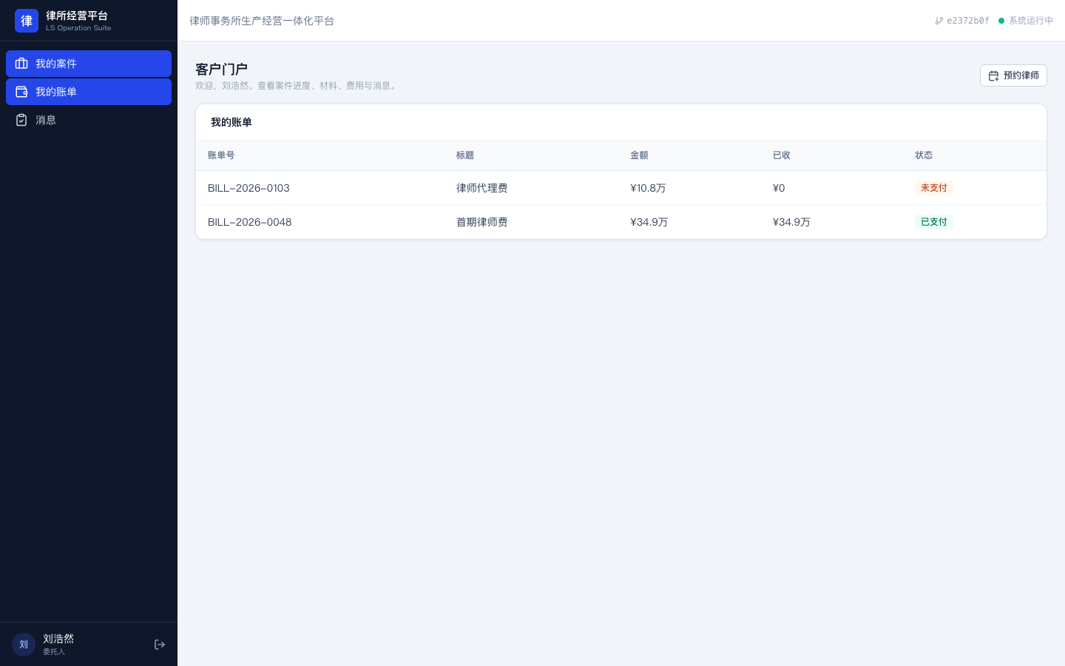Click the git branch icon near e2372b0f

(939, 21)
